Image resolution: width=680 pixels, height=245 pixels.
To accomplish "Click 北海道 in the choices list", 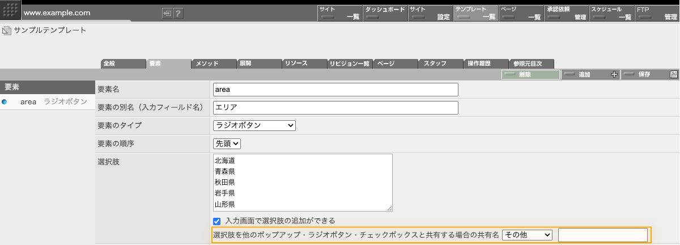I will (224, 160).
